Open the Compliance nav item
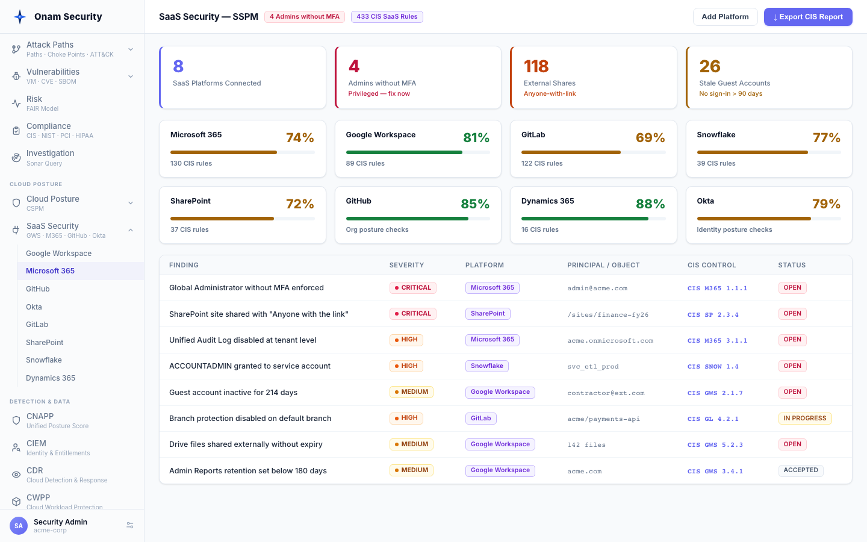Image resolution: width=867 pixels, height=542 pixels. click(72, 131)
